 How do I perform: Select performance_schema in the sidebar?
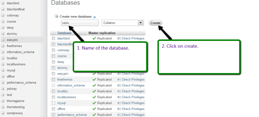pos(21,82)
